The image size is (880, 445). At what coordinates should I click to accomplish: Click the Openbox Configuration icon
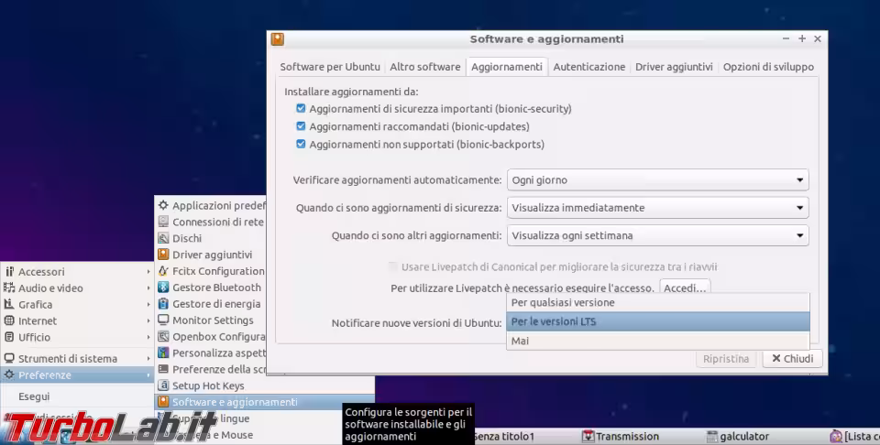point(163,336)
